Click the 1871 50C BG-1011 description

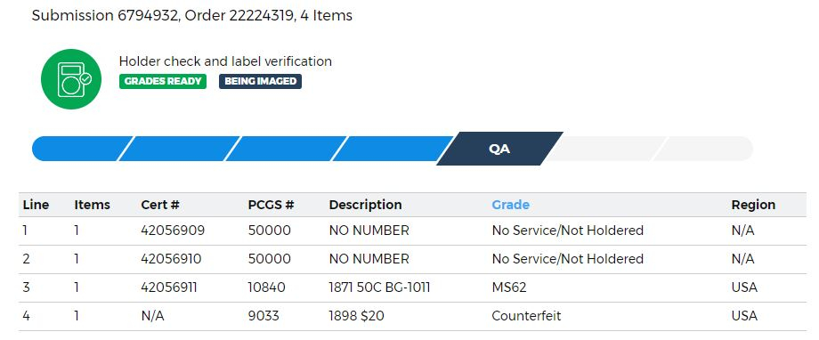click(x=379, y=287)
